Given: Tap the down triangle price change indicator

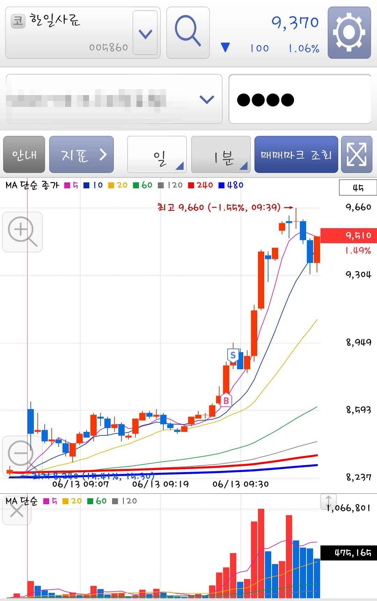Looking at the screenshot, I should [226, 48].
